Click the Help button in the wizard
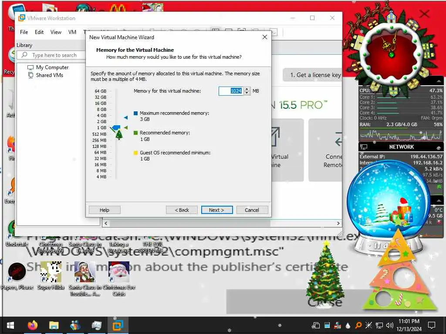 point(105,210)
